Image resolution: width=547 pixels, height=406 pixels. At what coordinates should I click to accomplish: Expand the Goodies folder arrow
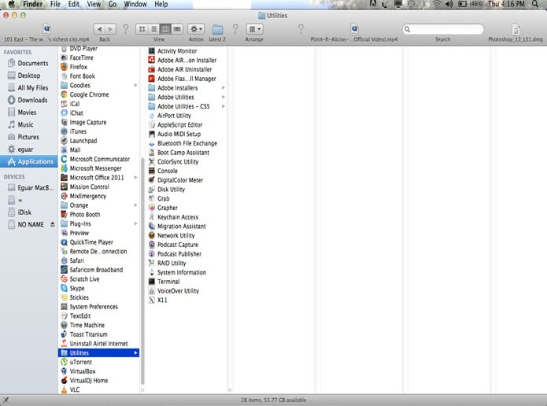[x=135, y=86]
